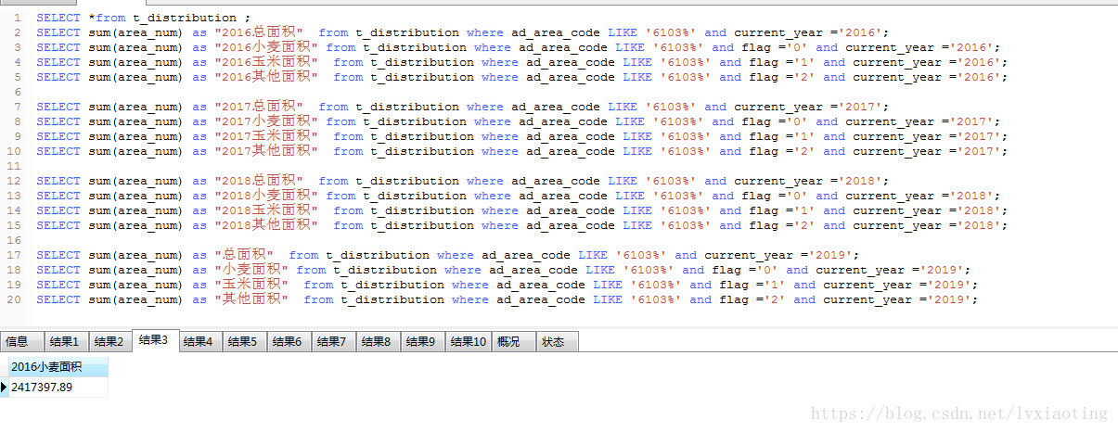The image size is (1118, 432).
Task: Select the result cell 2417397.89
Action: pyautogui.click(x=58, y=387)
